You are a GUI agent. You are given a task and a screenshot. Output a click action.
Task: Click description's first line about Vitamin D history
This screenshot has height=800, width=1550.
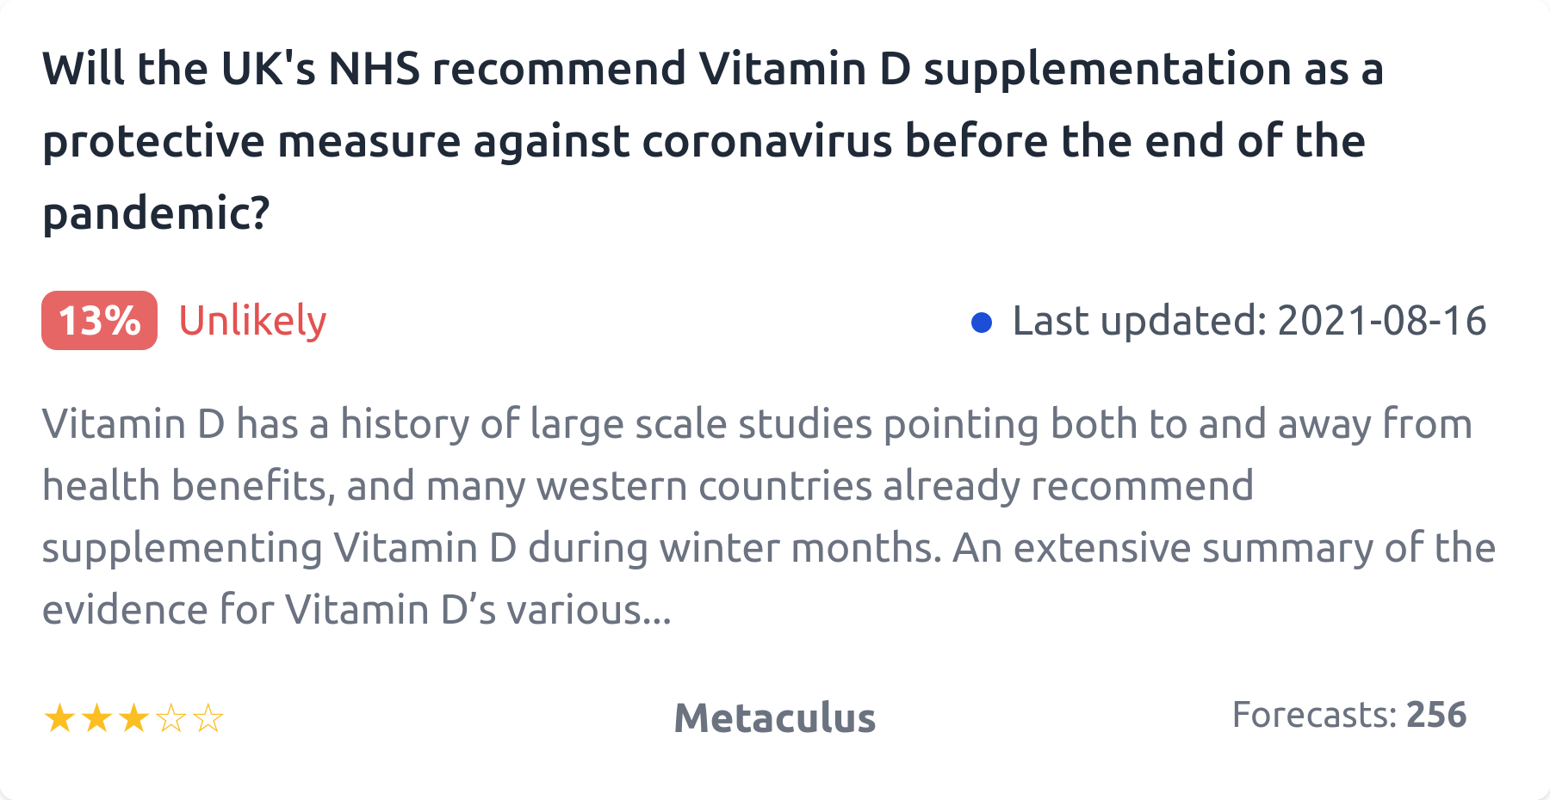coord(757,424)
